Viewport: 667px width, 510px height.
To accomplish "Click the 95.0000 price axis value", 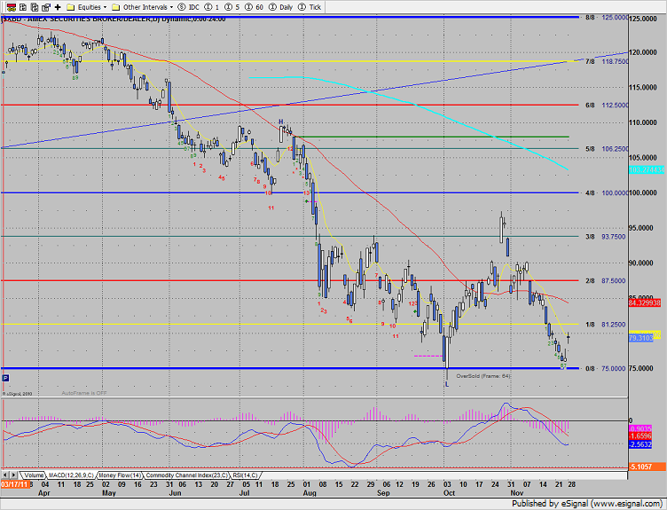I will (641, 228).
